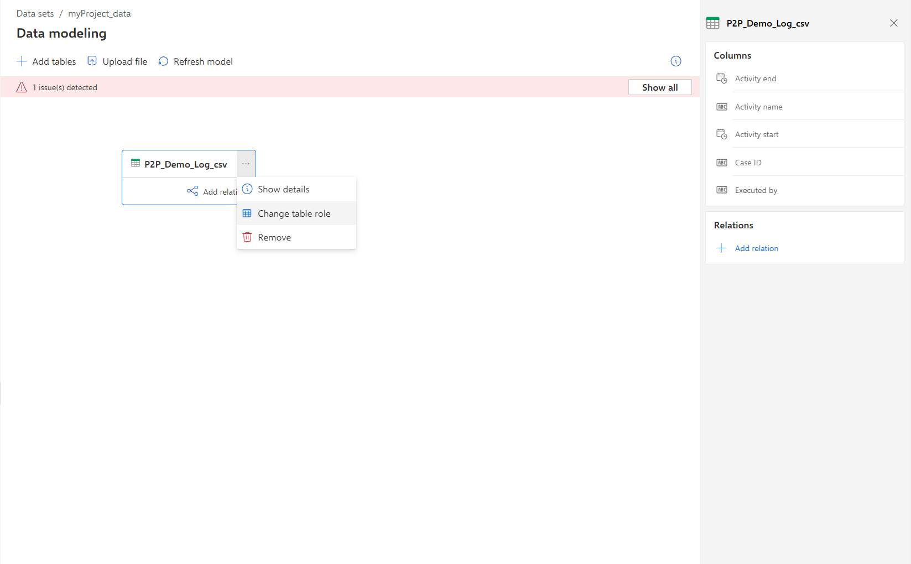911x564 pixels.
Task: Open the P2P_Demo_Log_csv table ellipsis menu
Action: click(x=246, y=164)
